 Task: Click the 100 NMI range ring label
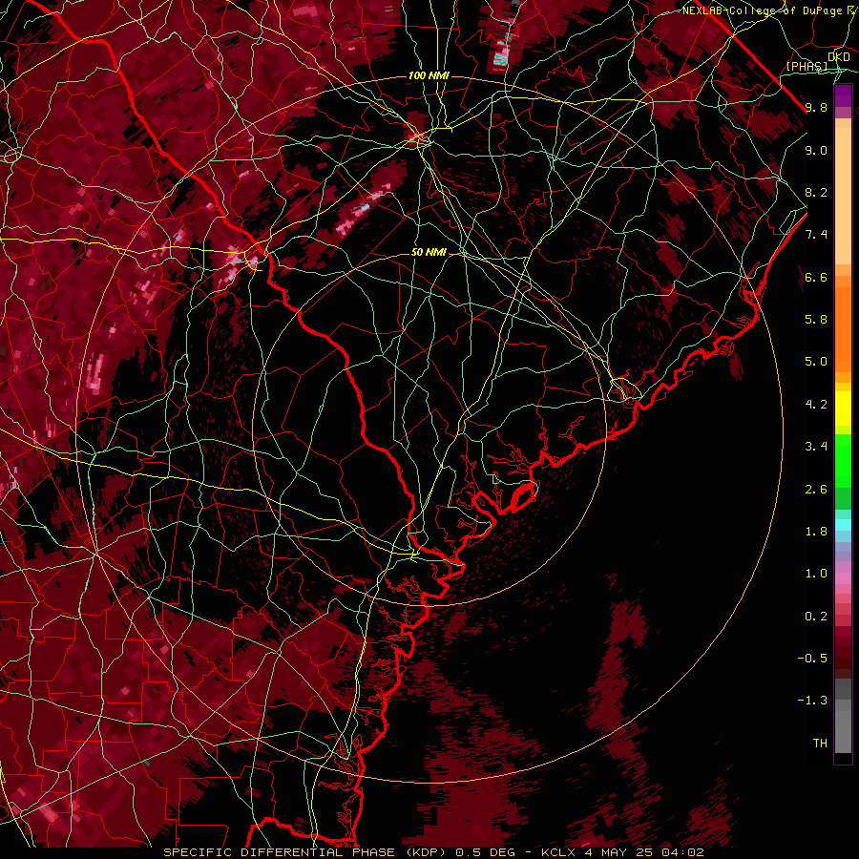429,75
